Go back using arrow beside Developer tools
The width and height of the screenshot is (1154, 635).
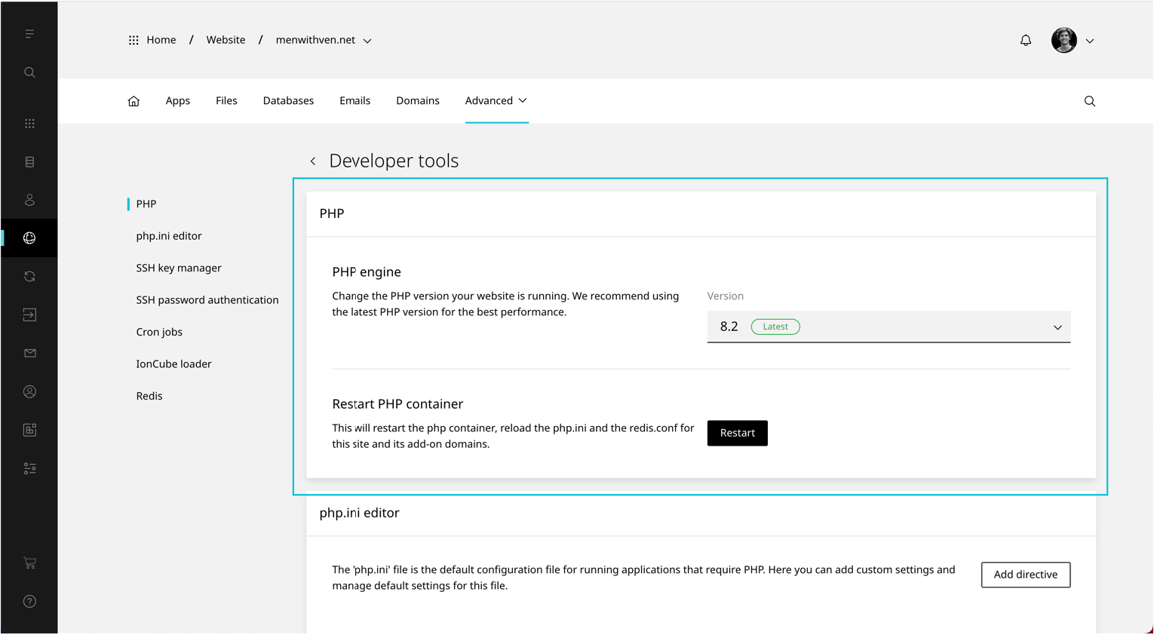(x=313, y=161)
